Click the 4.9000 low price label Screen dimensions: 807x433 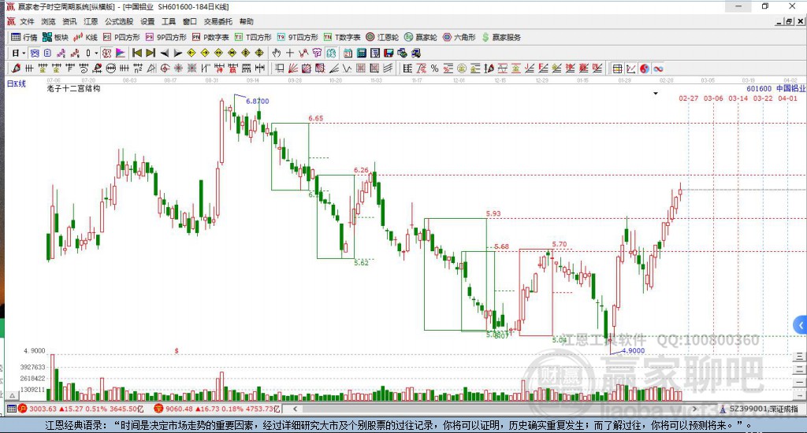coord(633,350)
